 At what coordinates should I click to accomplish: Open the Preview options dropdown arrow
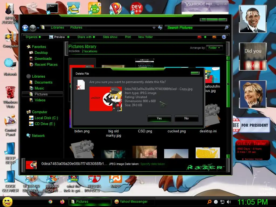(x=68, y=37)
